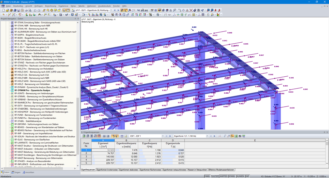Click the first icon in results table toolbar
The height and width of the screenshot is (178, 329).
click(x=84, y=136)
